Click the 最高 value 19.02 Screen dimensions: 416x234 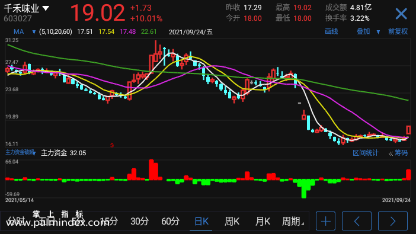(x=302, y=8)
